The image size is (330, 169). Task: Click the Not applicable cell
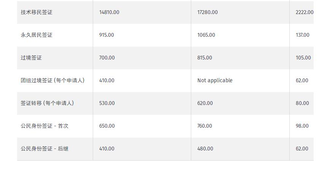[x=215, y=80]
